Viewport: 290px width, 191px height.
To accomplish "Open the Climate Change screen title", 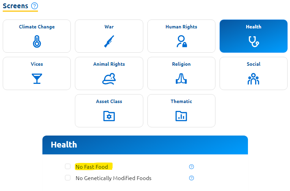I will pos(37,27).
